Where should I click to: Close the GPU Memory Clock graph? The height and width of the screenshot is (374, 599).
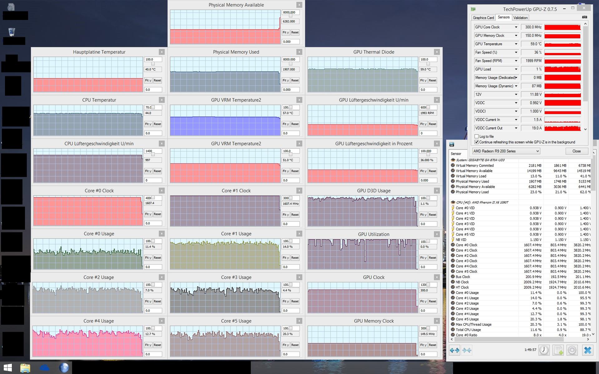pos(437,321)
